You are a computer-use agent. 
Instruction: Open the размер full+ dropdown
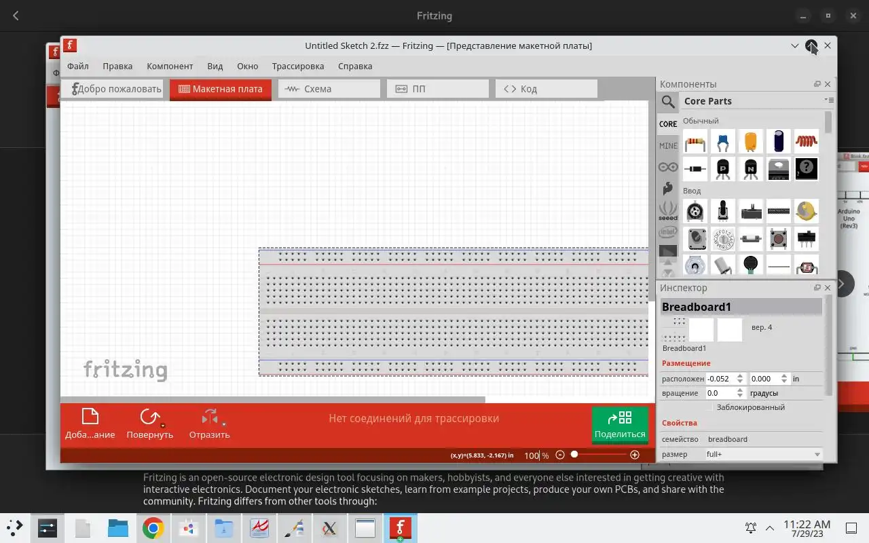click(x=763, y=454)
